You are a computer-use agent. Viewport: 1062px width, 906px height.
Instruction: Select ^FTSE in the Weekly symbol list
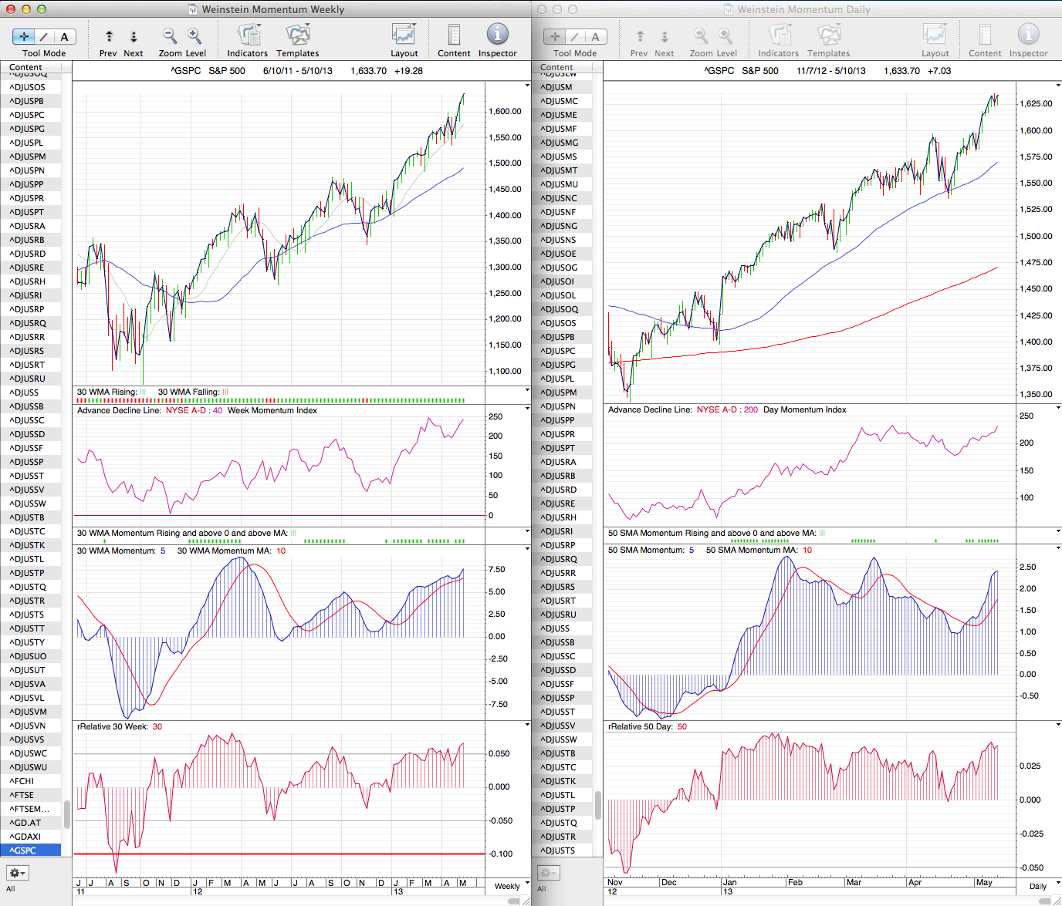click(x=30, y=795)
